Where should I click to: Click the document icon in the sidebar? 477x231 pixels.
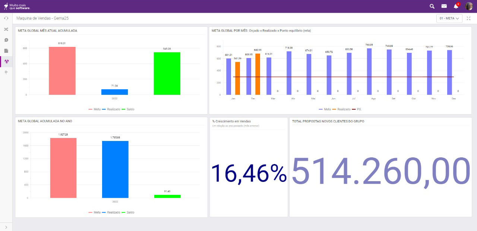[x=6, y=51]
